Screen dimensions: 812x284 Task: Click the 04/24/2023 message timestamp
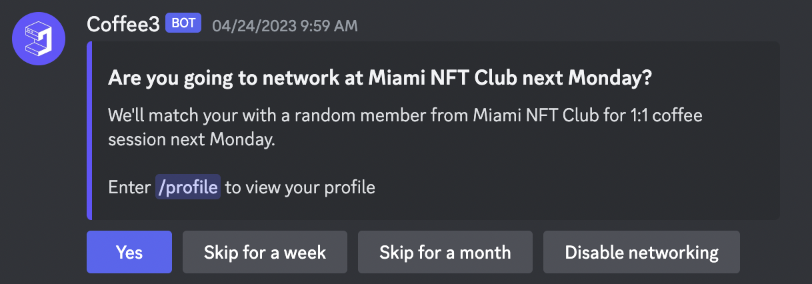point(285,26)
